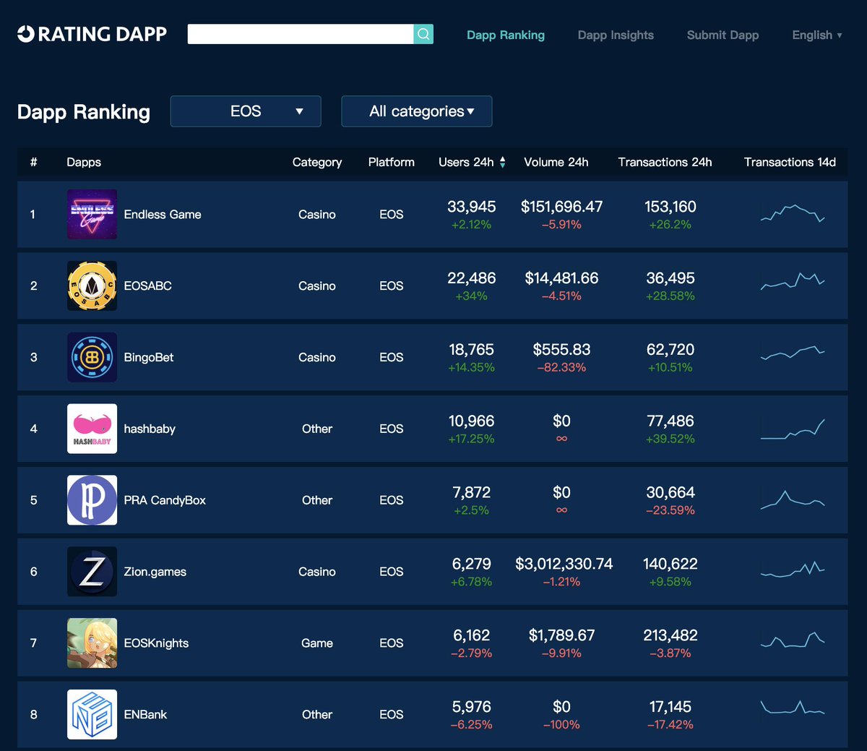View Zion.games 14d transactions sparkline
This screenshot has height=751, width=867.
[x=793, y=570]
